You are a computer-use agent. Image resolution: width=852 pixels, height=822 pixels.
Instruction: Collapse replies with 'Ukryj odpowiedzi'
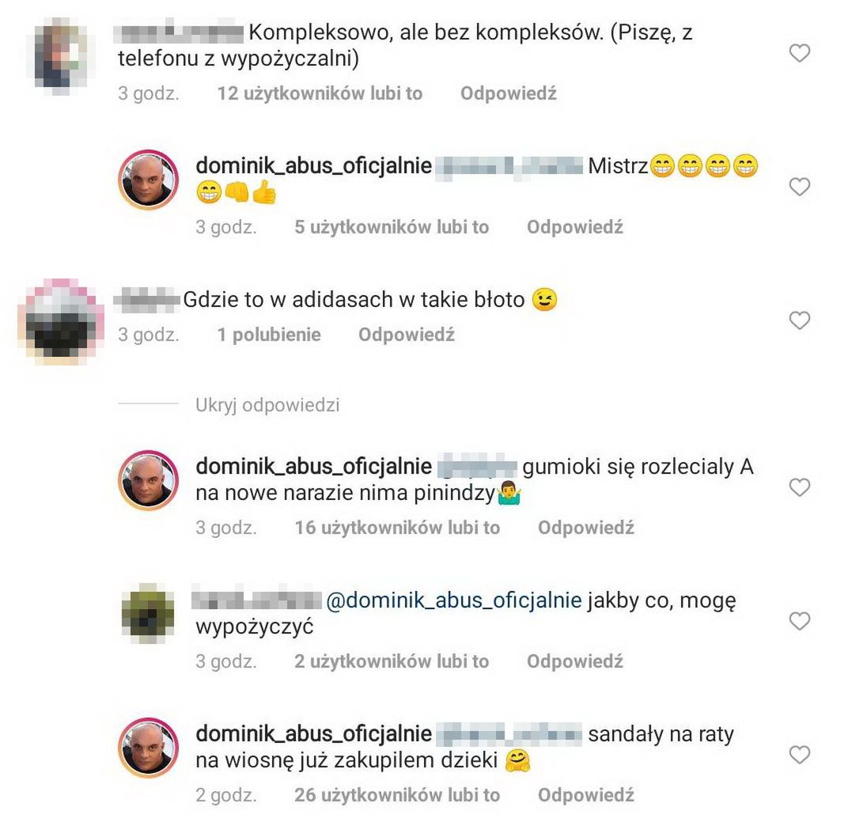(x=267, y=405)
